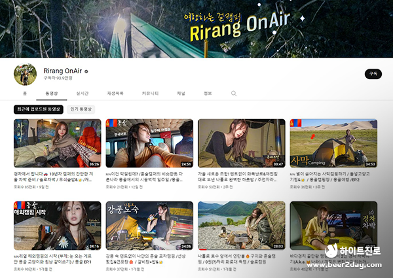Click the subscriber count 구독자 93.9만명

(x=58, y=78)
